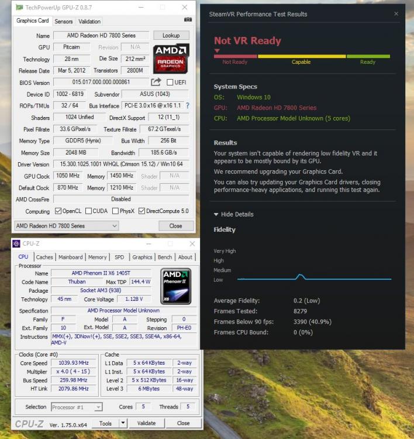
Task: Open the SPD tab in CPU-Z
Action: (119, 257)
